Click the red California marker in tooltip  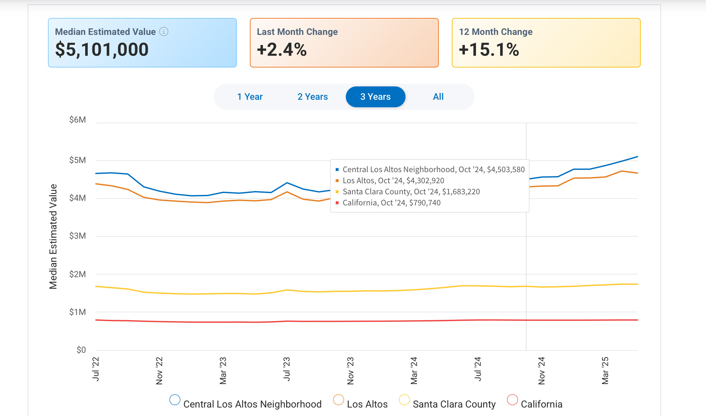337,203
